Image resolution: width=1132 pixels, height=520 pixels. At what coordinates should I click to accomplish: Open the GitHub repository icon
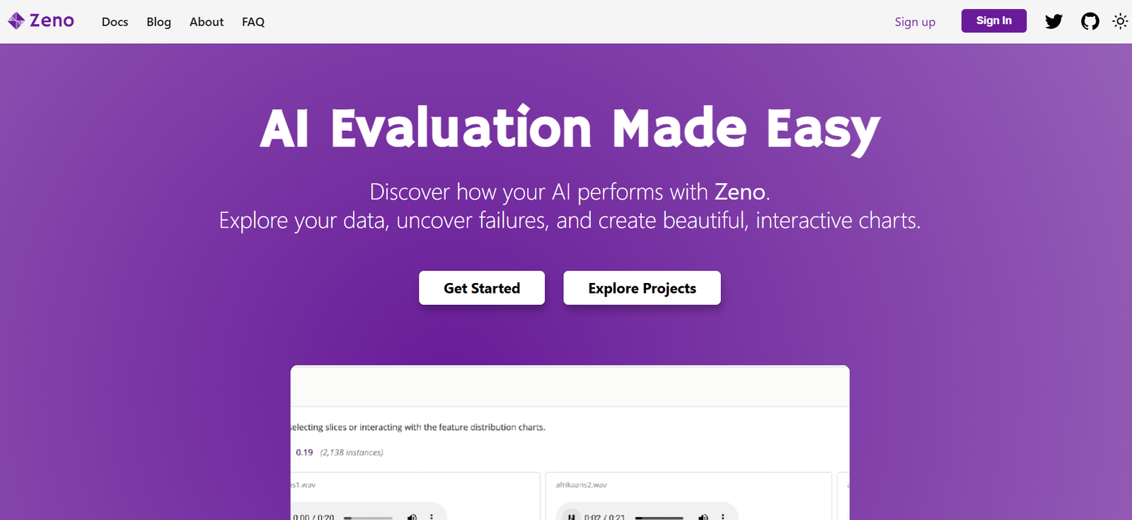point(1090,21)
